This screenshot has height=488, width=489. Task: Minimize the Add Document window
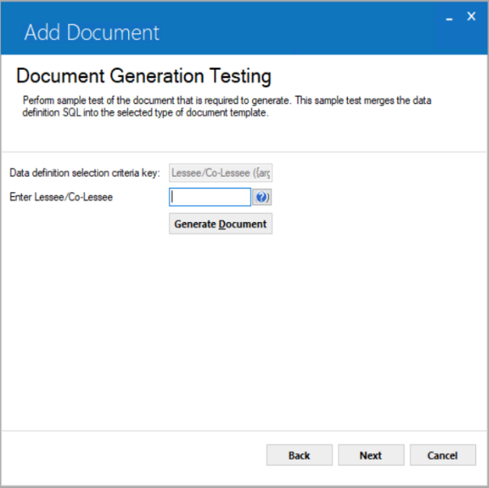[x=449, y=18]
